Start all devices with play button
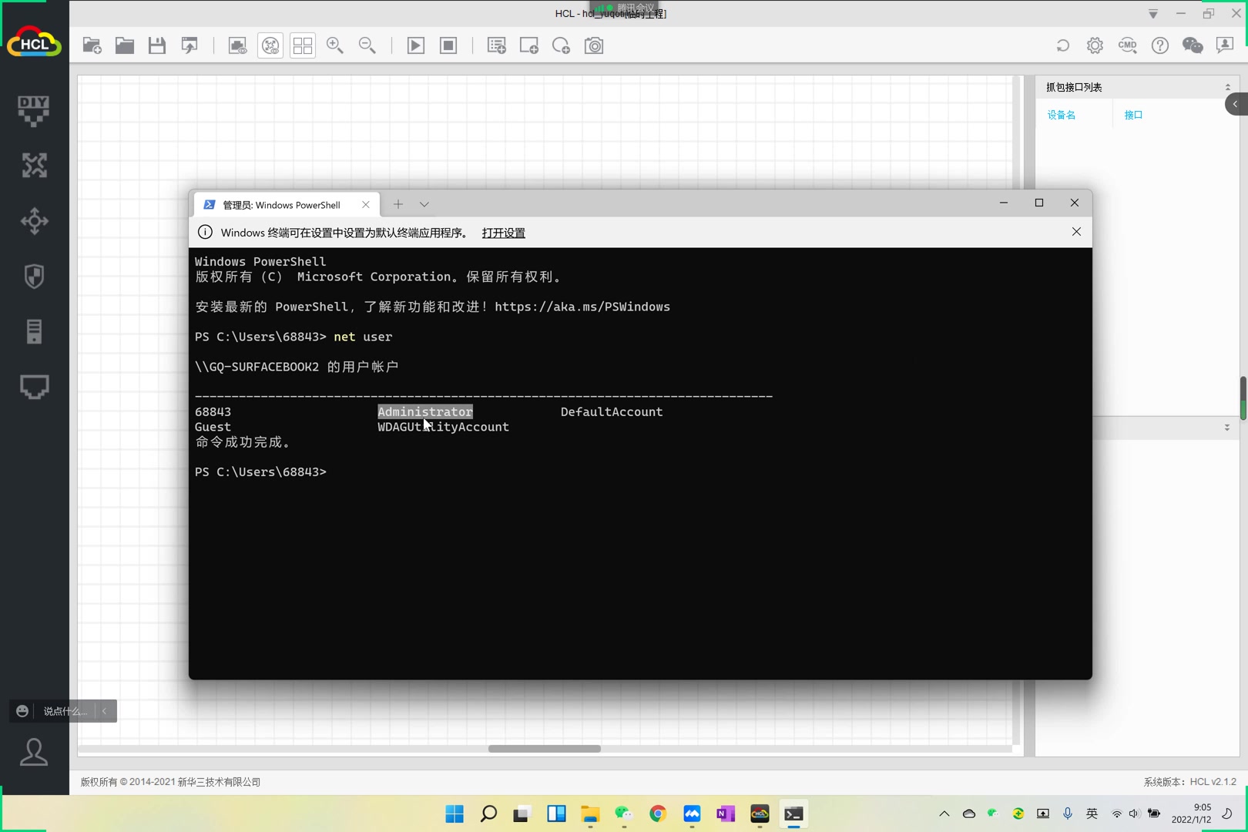Viewport: 1248px width, 832px height. (416, 45)
